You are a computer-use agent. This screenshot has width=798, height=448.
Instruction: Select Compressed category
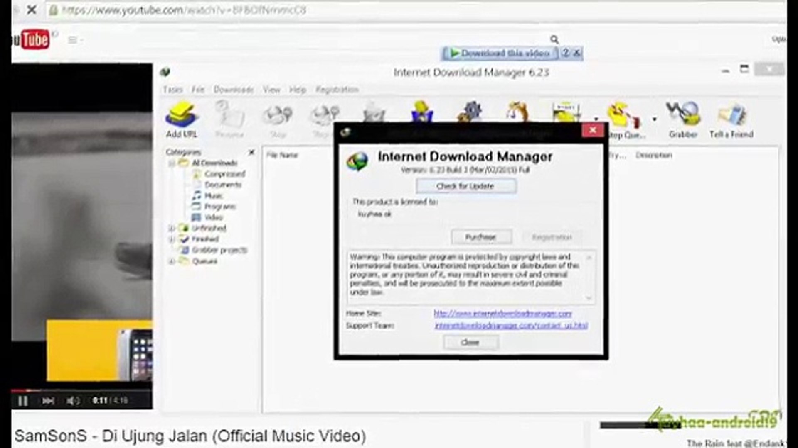pyautogui.click(x=225, y=174)
